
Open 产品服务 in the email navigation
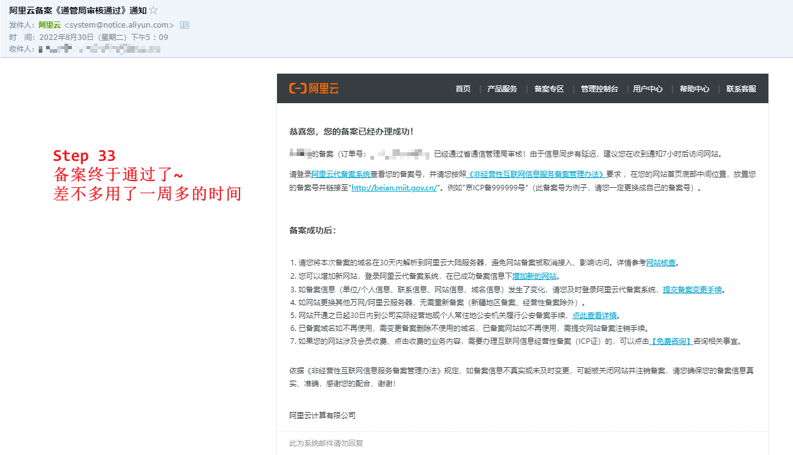pos(502,89)
